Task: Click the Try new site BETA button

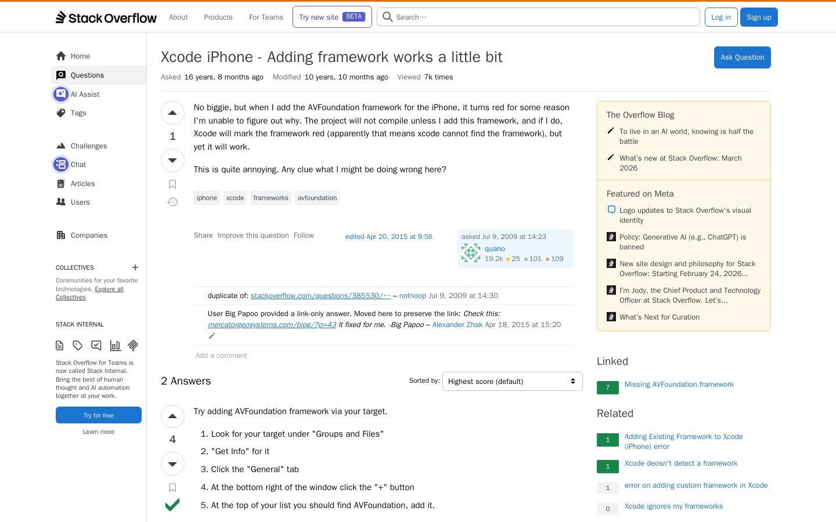Action: coord(332,17)
